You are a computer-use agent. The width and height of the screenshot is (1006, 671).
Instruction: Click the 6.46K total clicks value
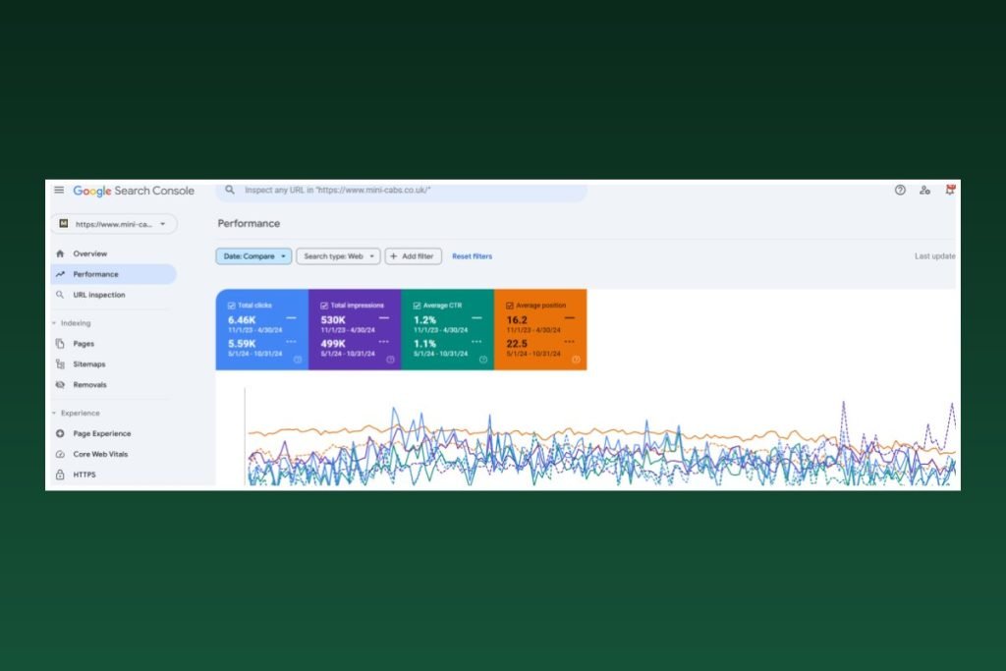242,319
